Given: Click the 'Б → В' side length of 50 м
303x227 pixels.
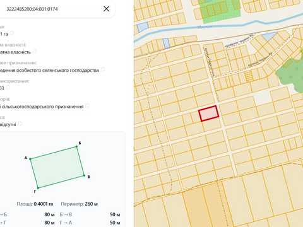Looking at the screenshot, I should [115, 214].
